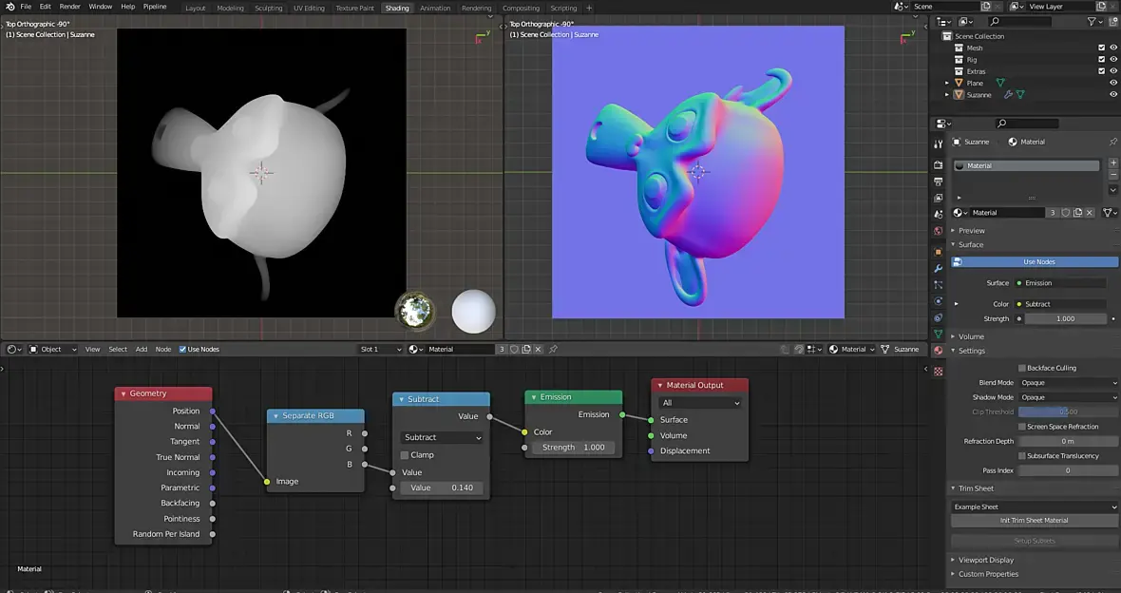Open the Modifier properties wrench tab
This screenshot has width=1121, height=593.
pyautogui.click(x=939, y=269)
